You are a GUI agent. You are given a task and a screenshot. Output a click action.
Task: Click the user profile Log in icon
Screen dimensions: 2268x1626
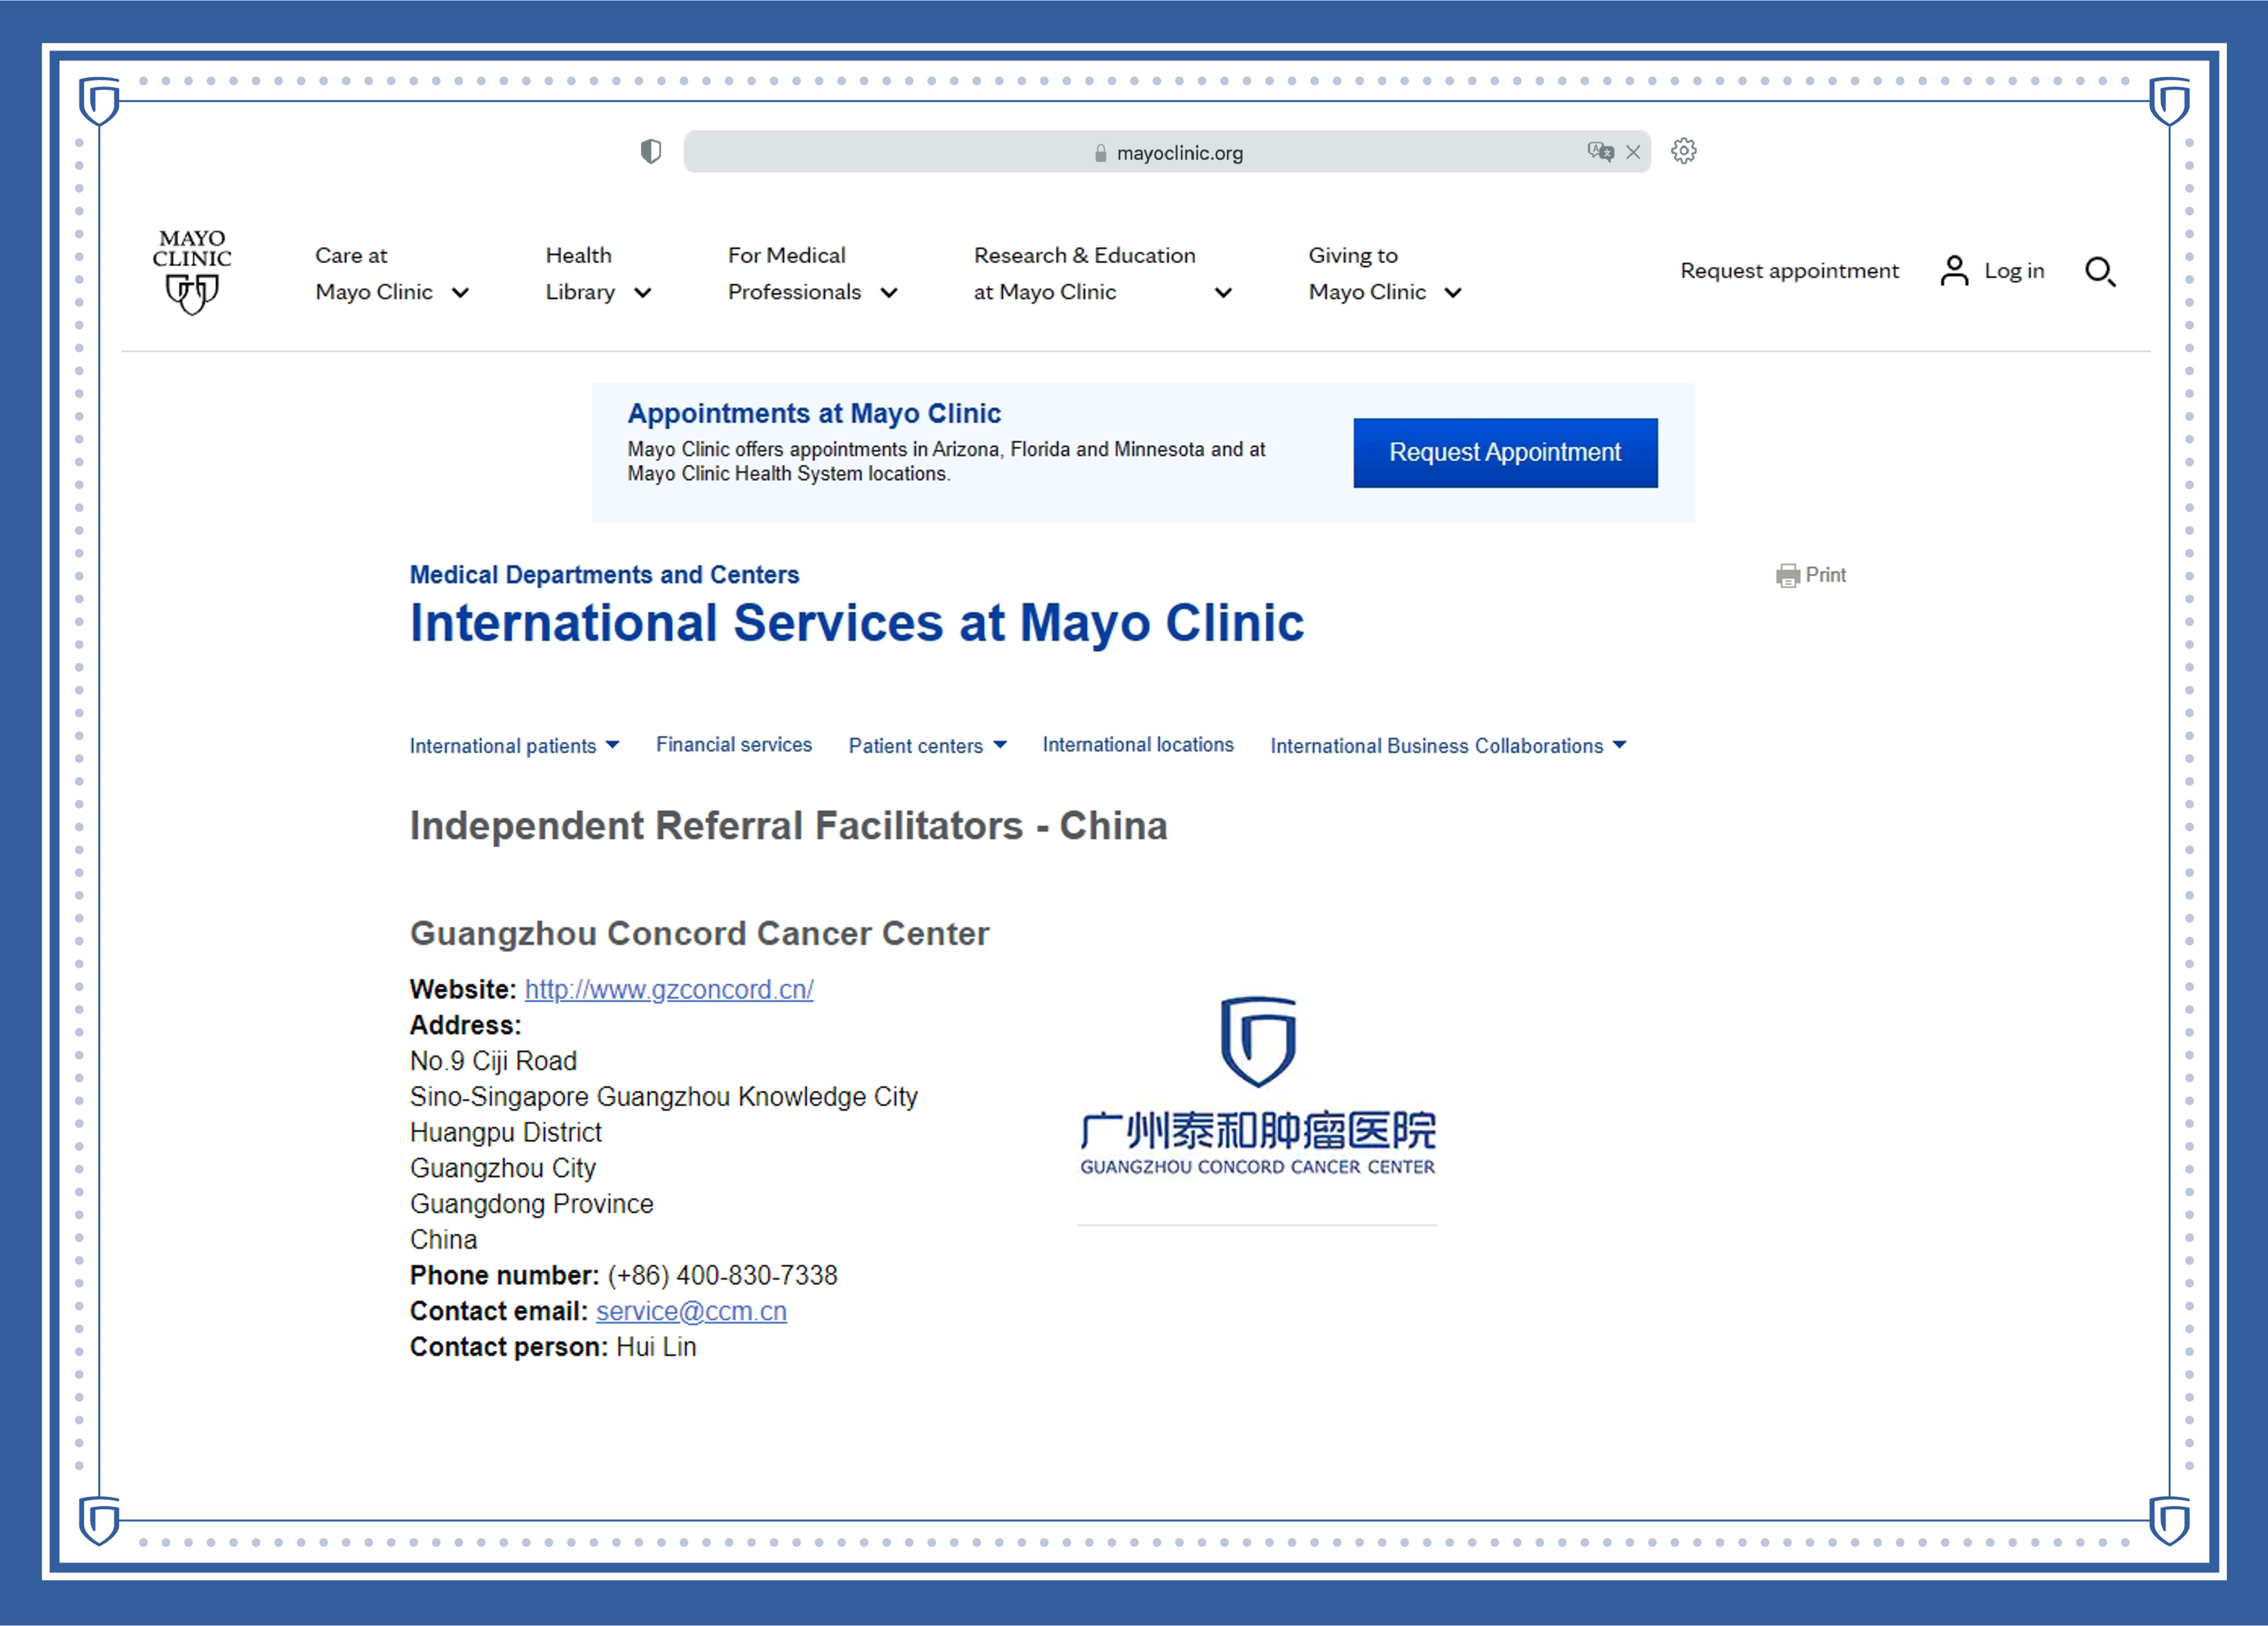[x=1954, y=271]
